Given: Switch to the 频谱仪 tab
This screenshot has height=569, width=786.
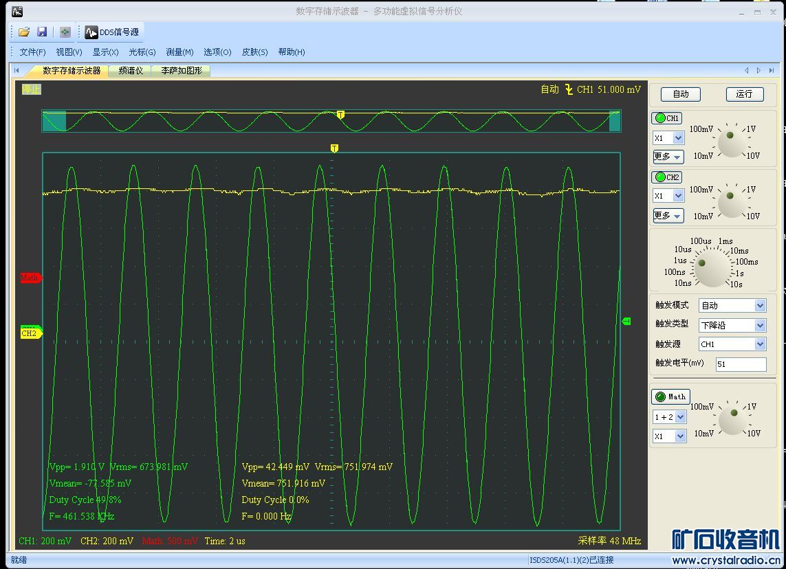Looking at the screenshot, I should [131, 70].
